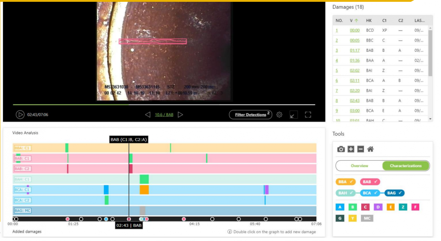The width and height of the screenshot is (441, 241).
Task: Jump to timestamp 02:43 link
Action: click(x=355, y=101)
